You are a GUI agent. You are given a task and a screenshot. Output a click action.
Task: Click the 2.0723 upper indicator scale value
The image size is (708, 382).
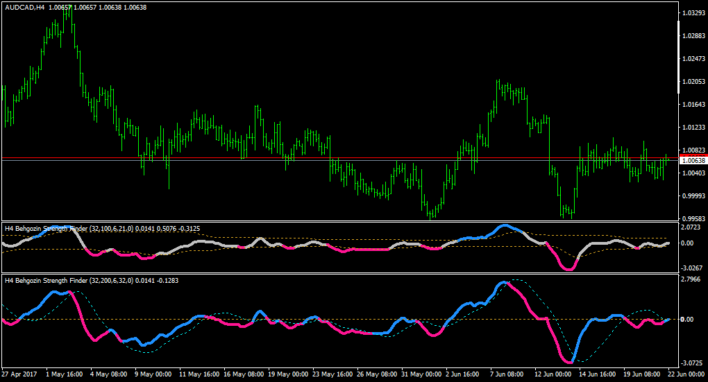click(x=691, y=227)
